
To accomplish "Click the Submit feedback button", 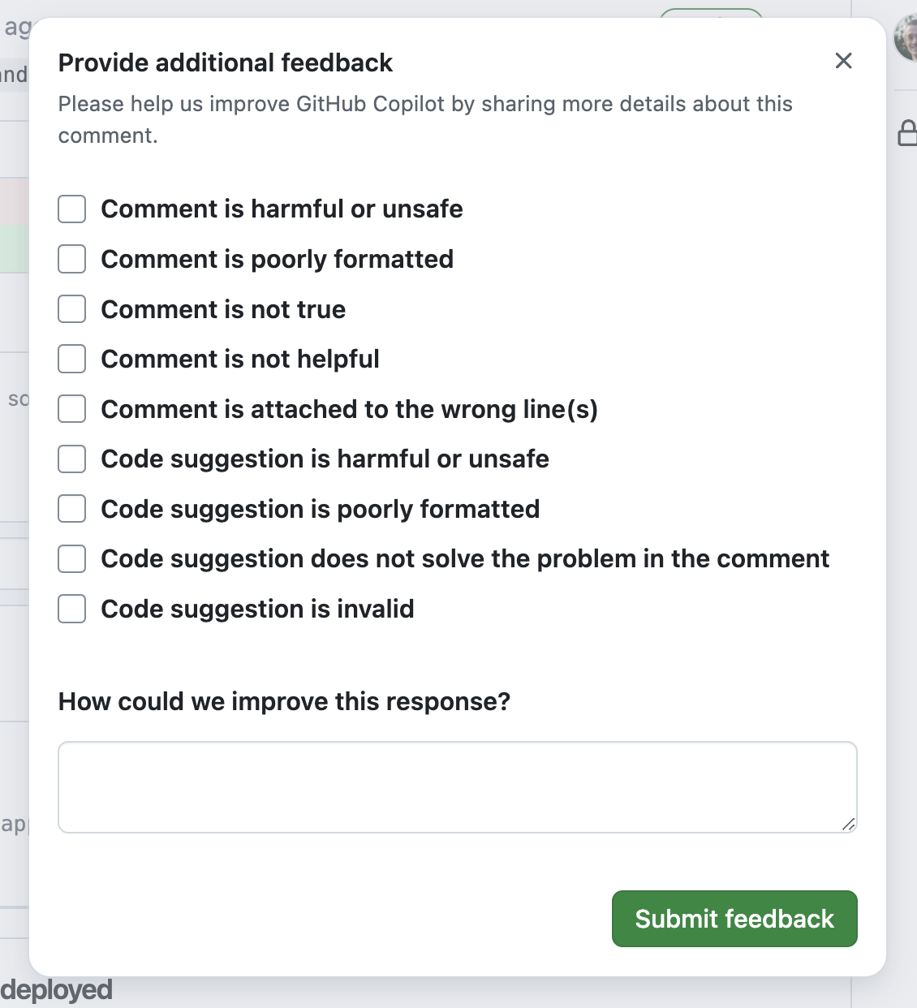I will tap(734, 918).
